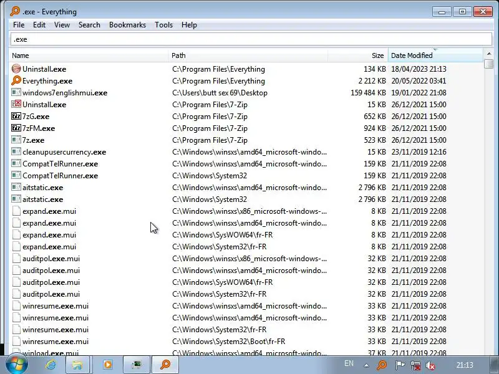Sort results by Name column header
Image resolution: width=499 pixels, height=374 pixels.
click(89, 55)
